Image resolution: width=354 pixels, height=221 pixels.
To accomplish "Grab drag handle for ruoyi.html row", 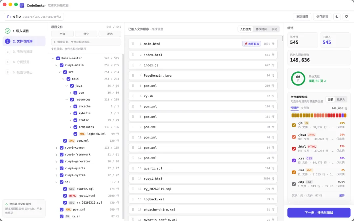I will [x=133, y=179].
